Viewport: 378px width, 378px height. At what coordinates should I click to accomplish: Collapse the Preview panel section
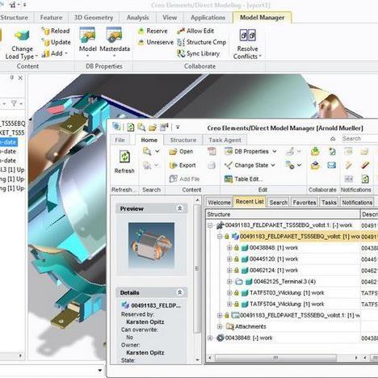click(179, 208)
